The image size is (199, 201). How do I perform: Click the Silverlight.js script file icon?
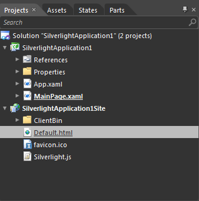pos(27,156)
